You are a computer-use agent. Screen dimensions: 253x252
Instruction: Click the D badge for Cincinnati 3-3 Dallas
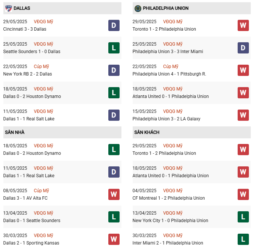point(114,25)
